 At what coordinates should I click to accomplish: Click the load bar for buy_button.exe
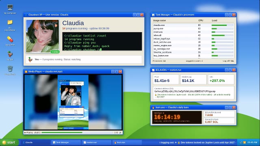coord(222,56)
